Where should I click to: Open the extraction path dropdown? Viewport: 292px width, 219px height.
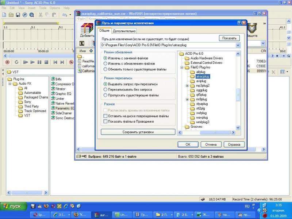point(238,45)
